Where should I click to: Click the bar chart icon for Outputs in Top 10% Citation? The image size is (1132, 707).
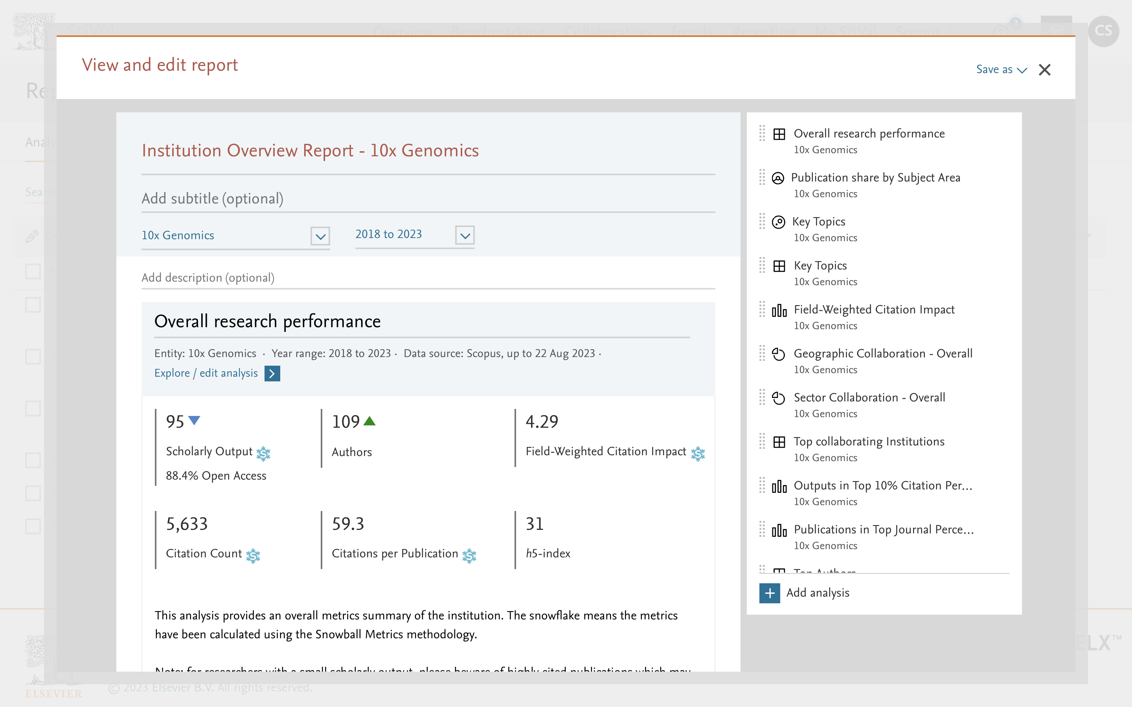(779, 486)
